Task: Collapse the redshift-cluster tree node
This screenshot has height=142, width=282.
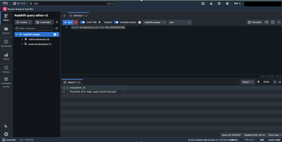Action: pos(17,34)
